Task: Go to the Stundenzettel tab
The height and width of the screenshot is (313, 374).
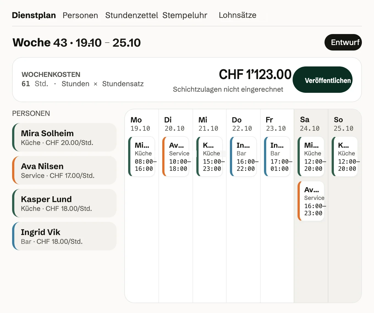Action: (131, 15)
